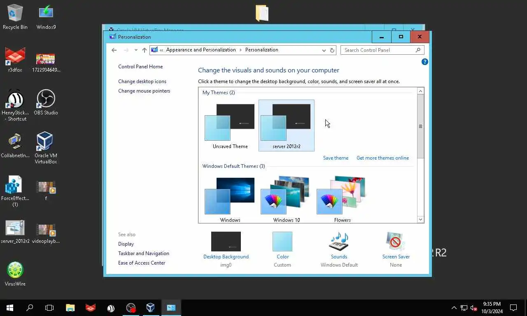The width and height of the screenshot is (527, 316).
Task: Click the network tray icon
Action: pyautogui.click(x=464, y=308)
